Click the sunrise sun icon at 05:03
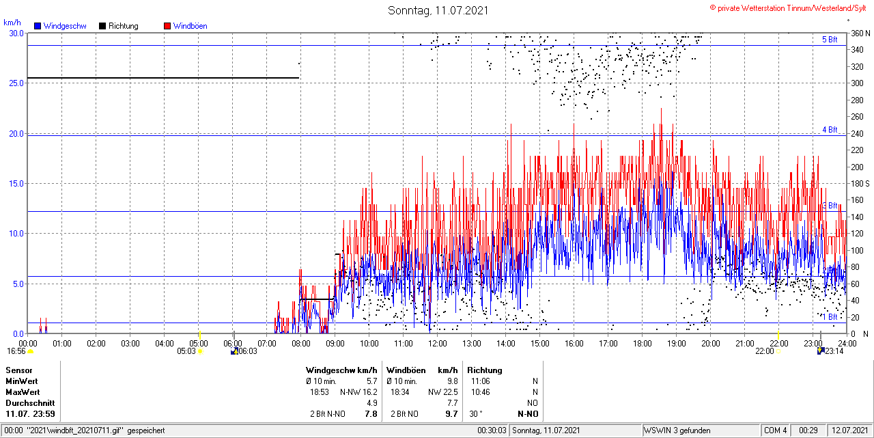This screenshot has height=438, width=874. coord(201,351)
